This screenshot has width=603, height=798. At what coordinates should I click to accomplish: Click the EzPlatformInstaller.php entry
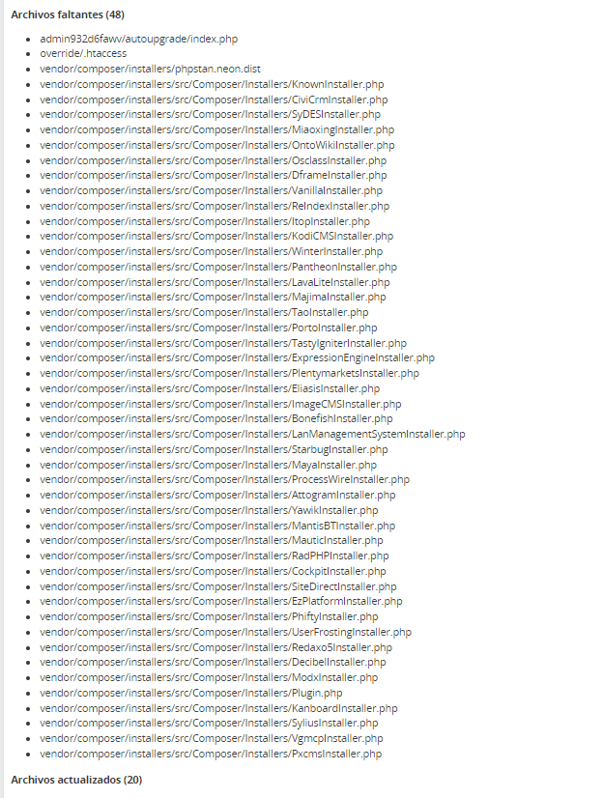[x=221, y=601]
